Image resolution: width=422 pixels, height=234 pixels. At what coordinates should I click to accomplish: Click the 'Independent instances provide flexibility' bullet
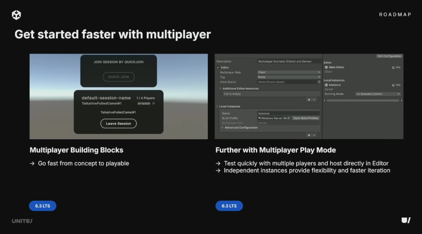(x=307, y=171)
